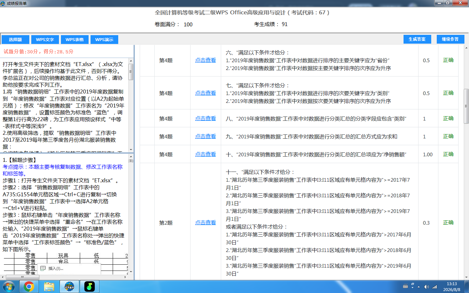Launch Google Chrome from the taskbar
469x293 pixels.
coord(29,287)
